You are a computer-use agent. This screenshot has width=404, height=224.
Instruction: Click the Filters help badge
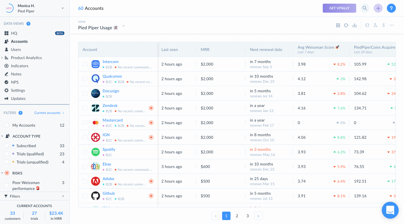tap(21, 113)
